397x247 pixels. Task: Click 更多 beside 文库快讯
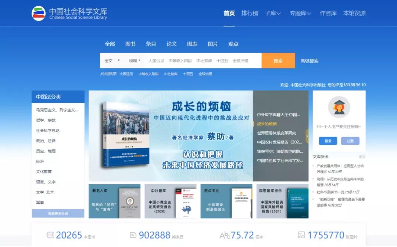tap(362, 157)
